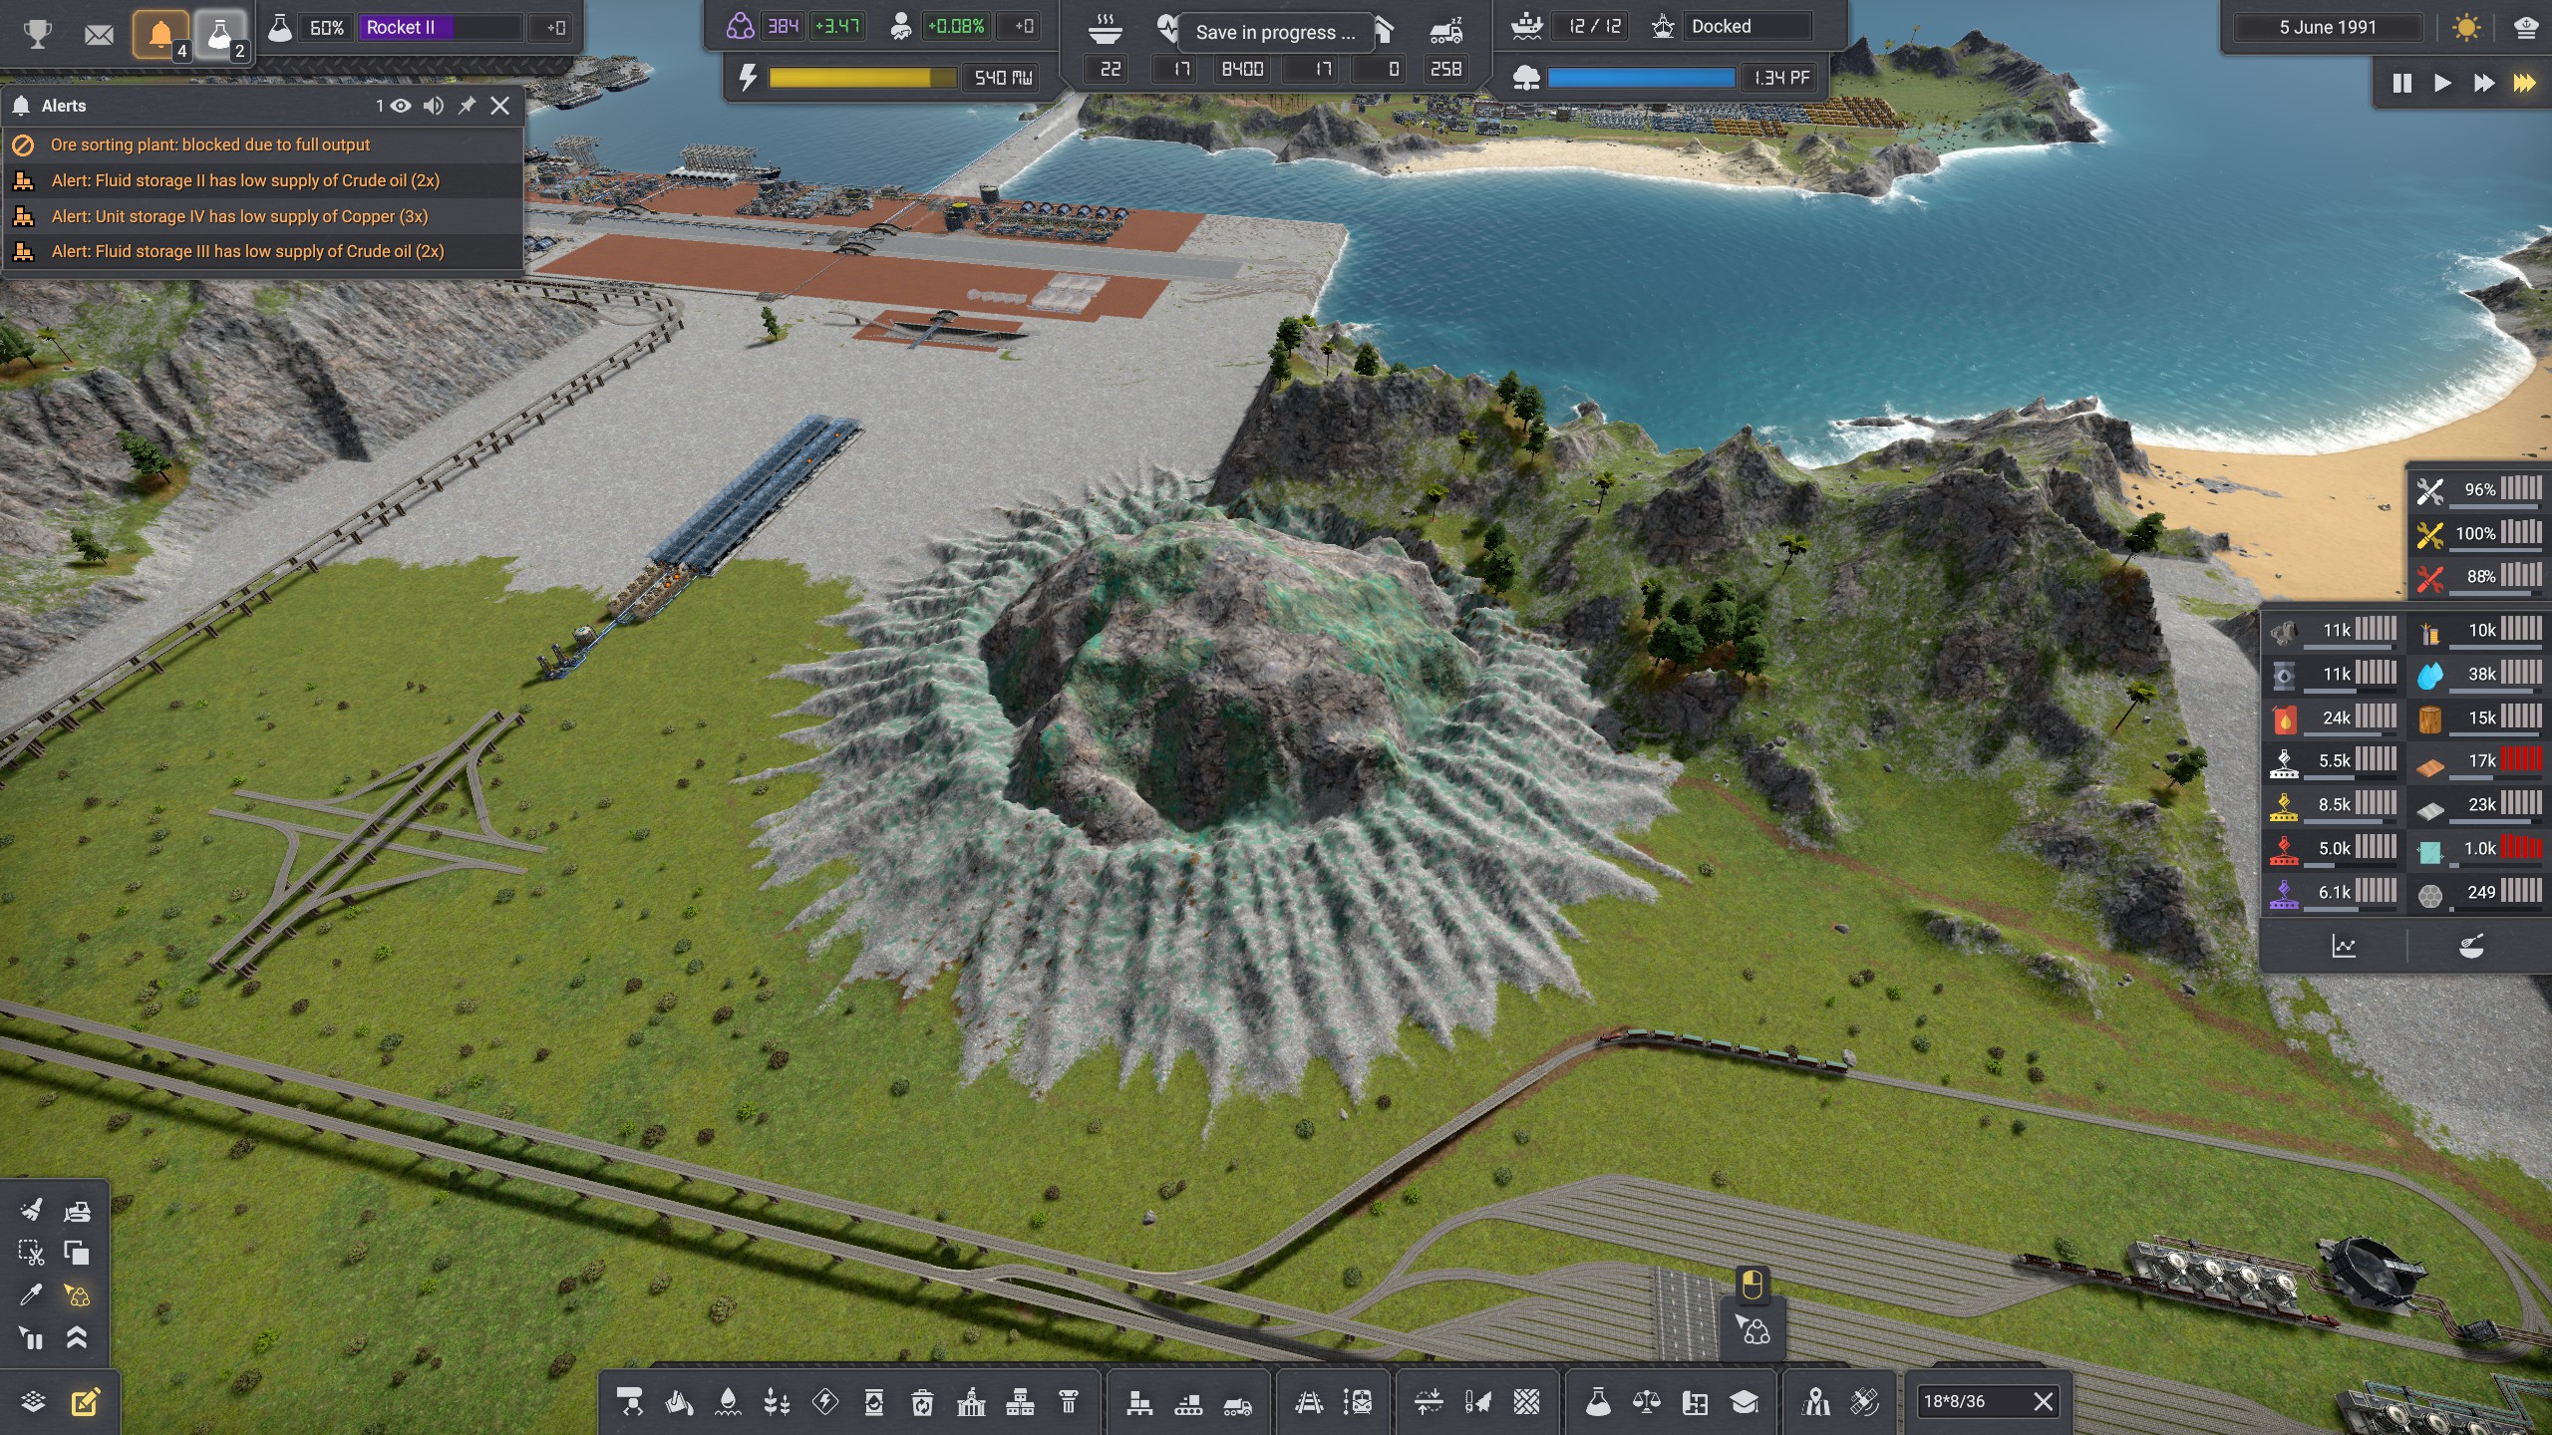
Task: Clear the 18*8/36 field with X
Action: (2044, 1402)
